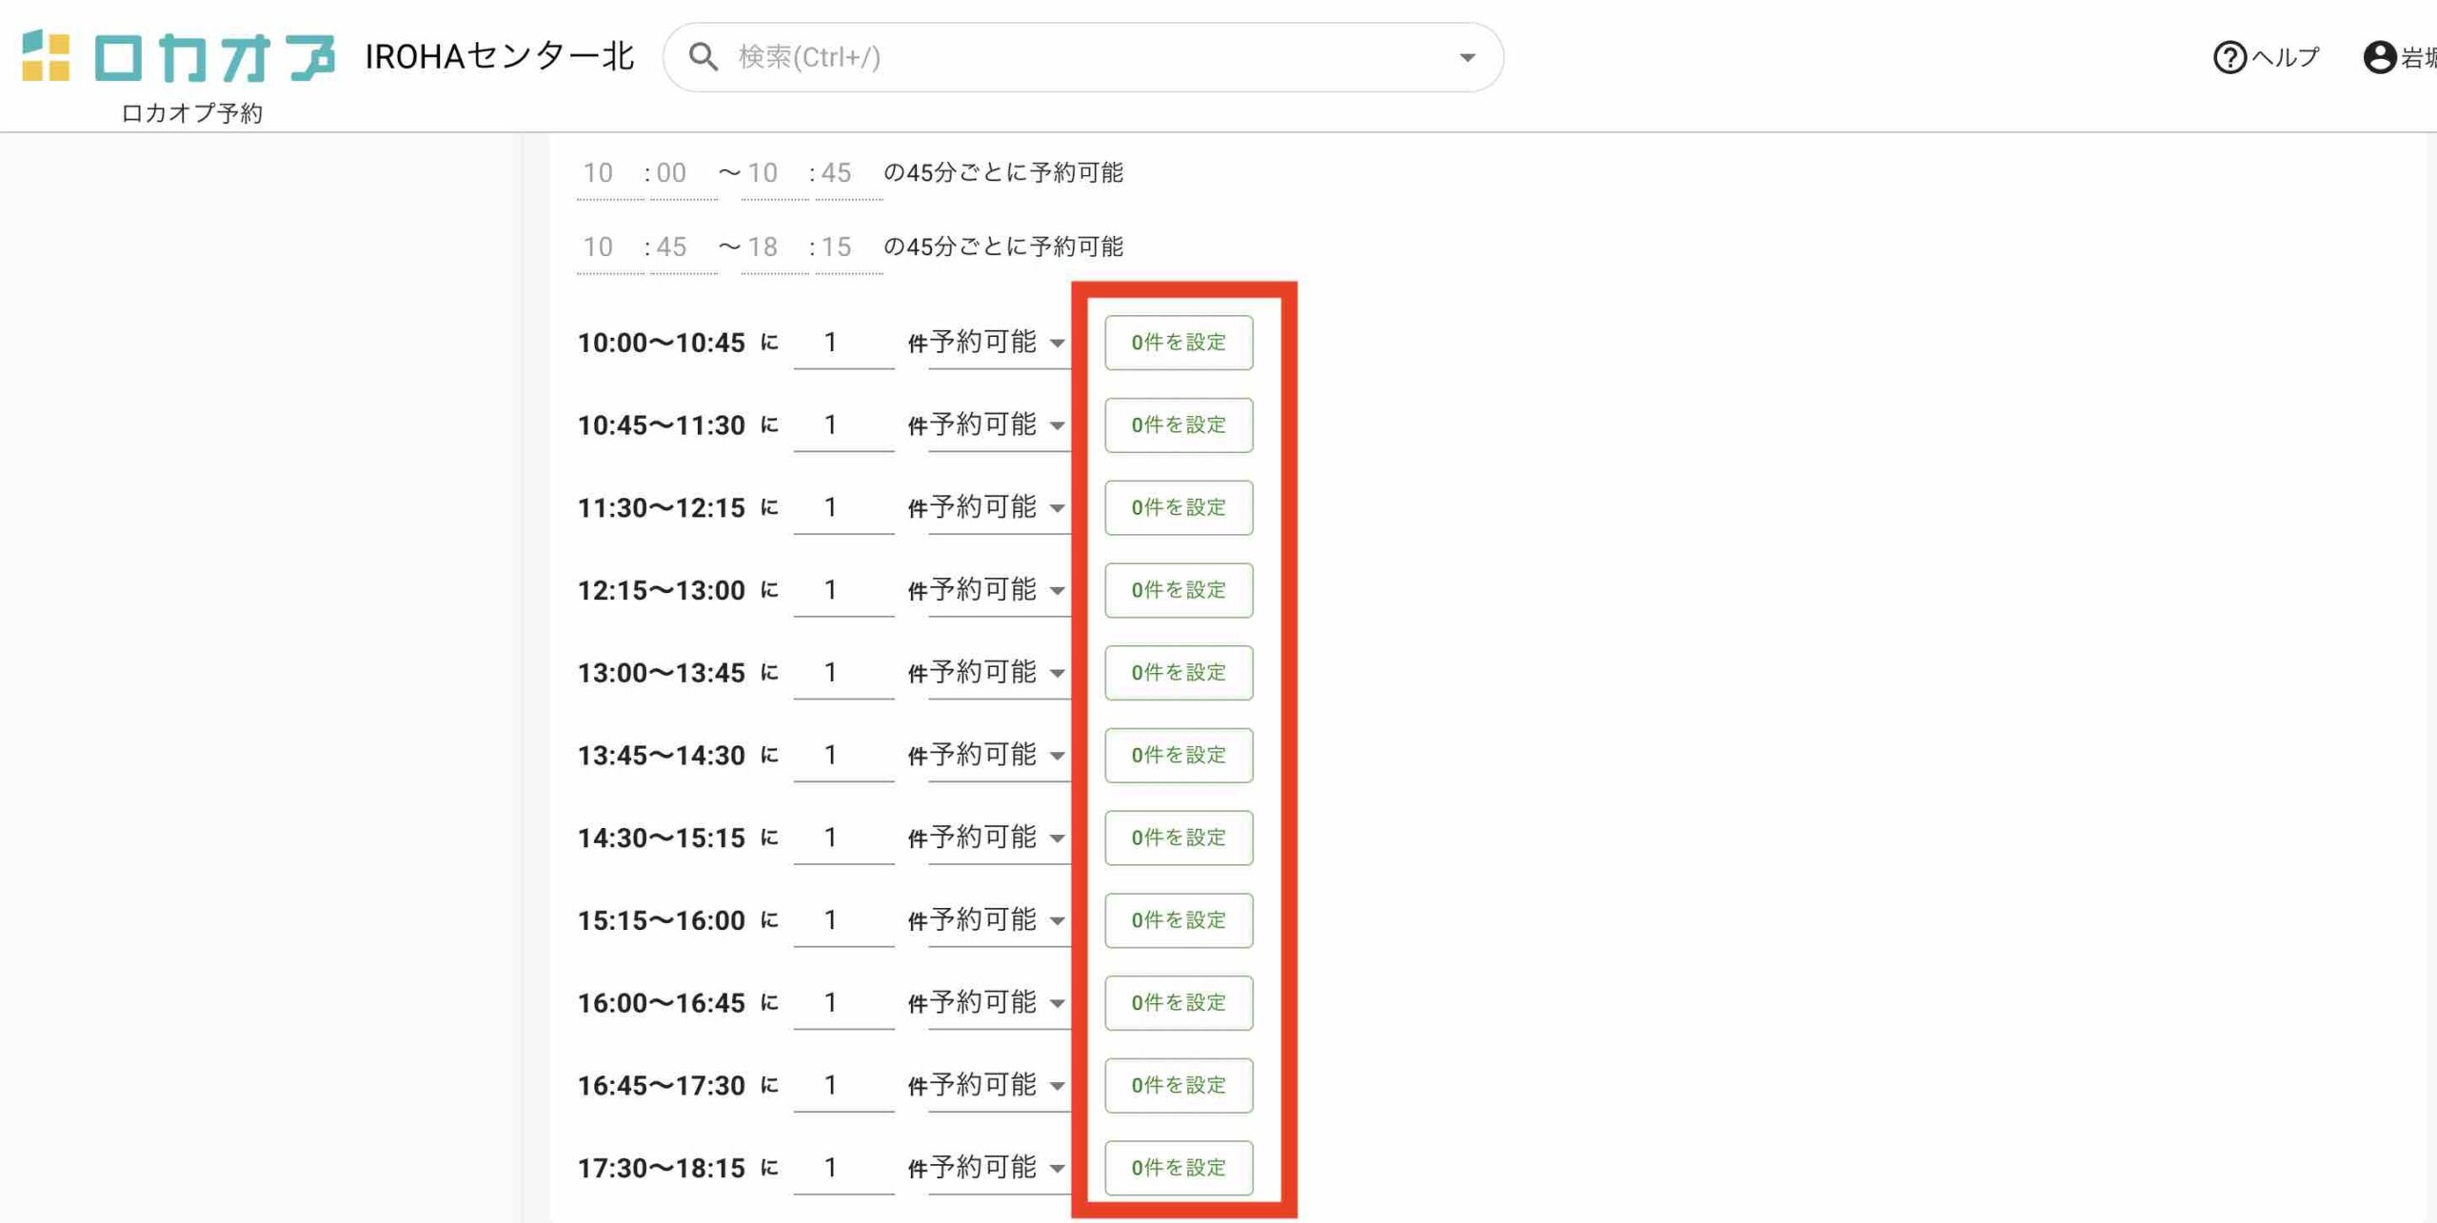Click the ロカオプ logo icon
2437x1223 pixels.
tap(46, 56)
